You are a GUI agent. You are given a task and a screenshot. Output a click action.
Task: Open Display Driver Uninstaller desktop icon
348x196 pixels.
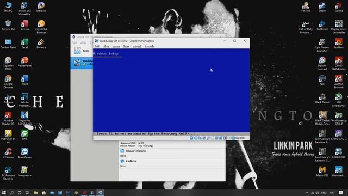(x=339, y=27)
